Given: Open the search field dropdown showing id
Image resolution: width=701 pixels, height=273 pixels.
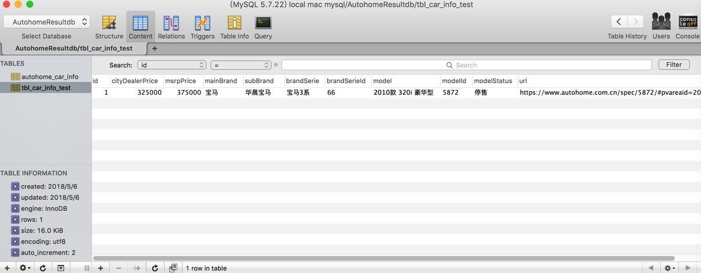Looking at the screenshot, I should [x=171, y=65].
